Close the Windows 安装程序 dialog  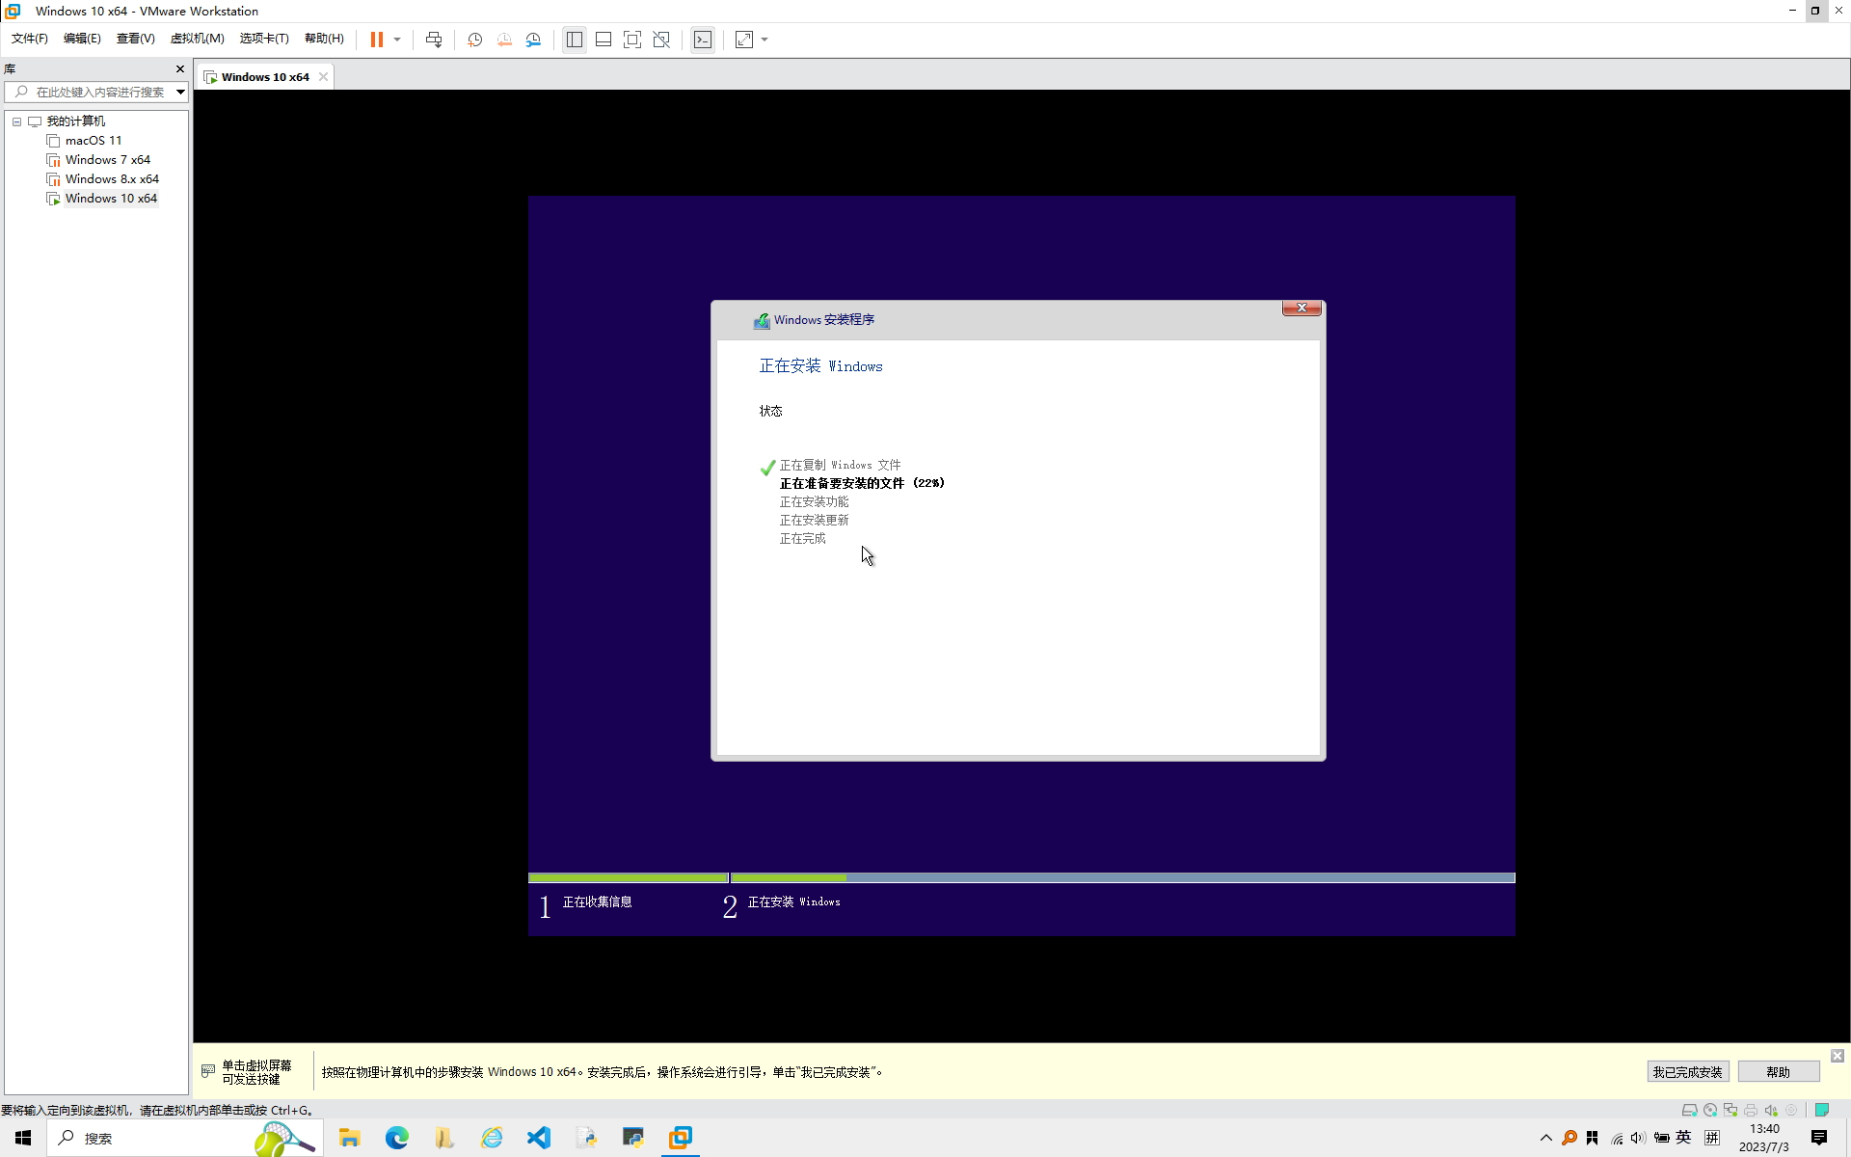pyautogui.click(x=1301, y=308)
